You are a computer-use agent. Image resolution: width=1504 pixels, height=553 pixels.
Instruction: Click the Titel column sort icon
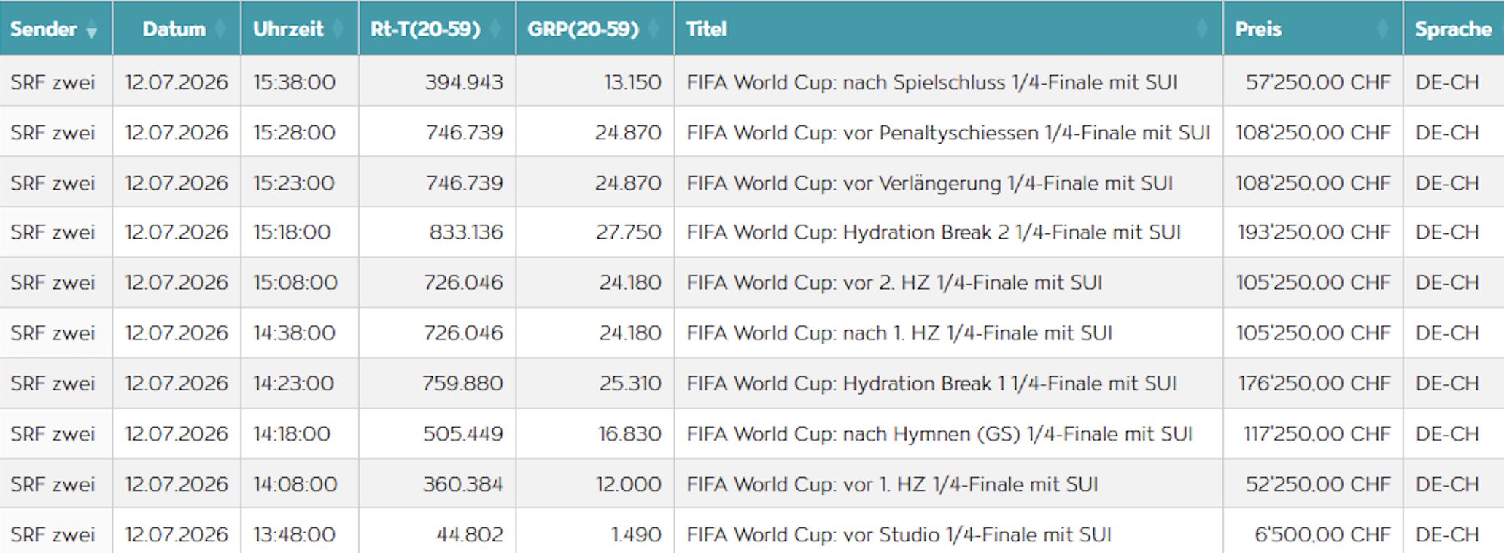[x=1203, y=29]
